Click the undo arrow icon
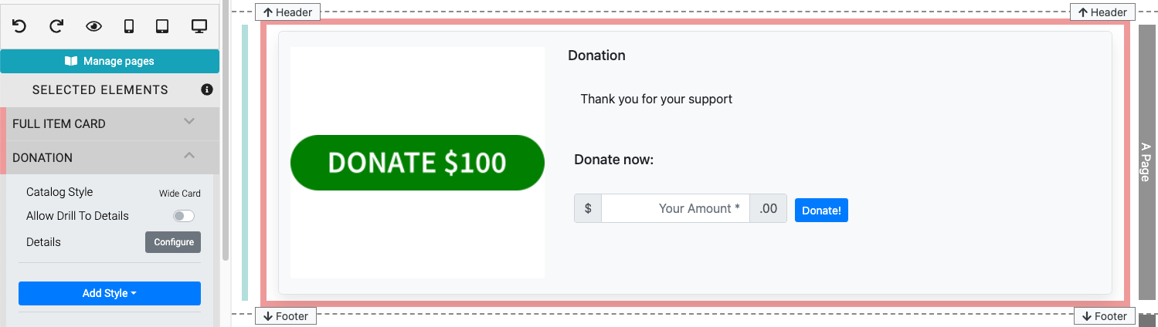This screenshot has height=327, width=1158. (x=19, y=26)
